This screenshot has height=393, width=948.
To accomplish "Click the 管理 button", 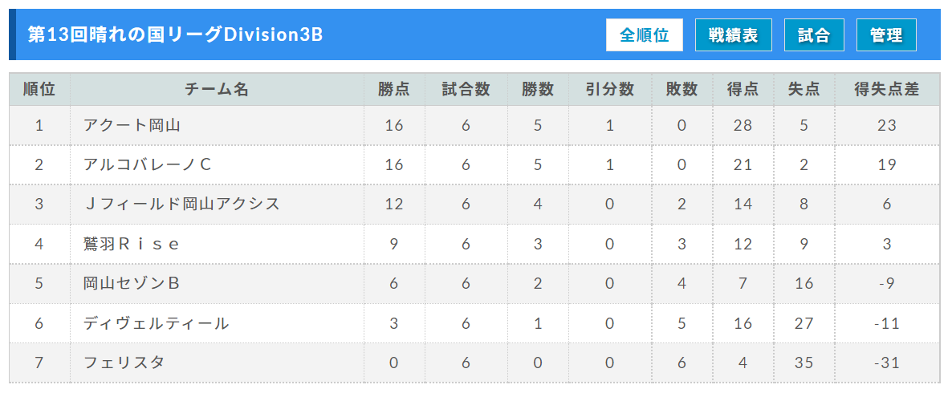I will coord(886,35).
